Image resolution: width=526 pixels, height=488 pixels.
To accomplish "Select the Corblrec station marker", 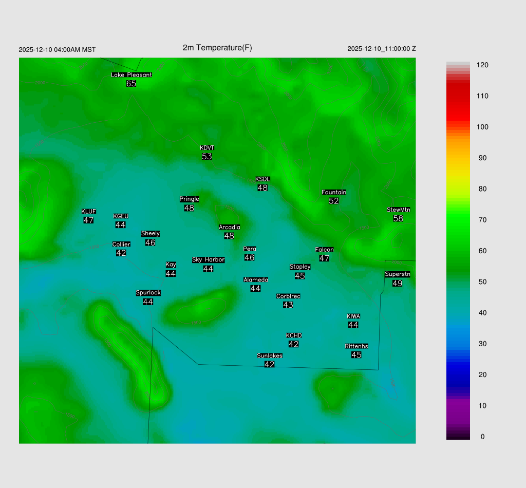I will pos(288,301).
